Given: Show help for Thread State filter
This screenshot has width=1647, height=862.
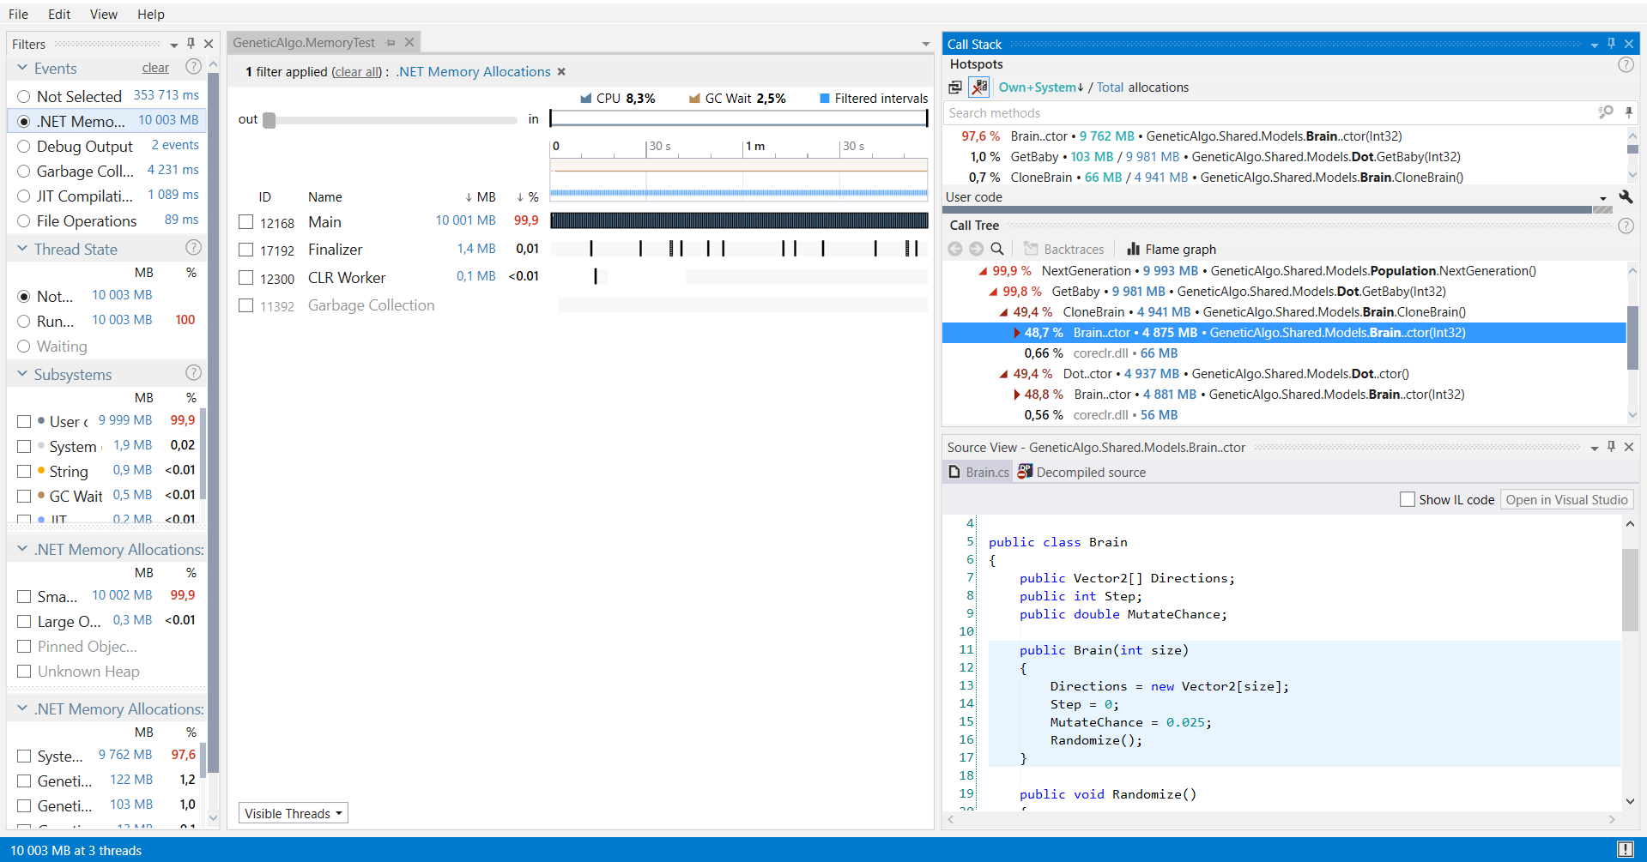Looking at the screenshot, I should pos(194,248).
